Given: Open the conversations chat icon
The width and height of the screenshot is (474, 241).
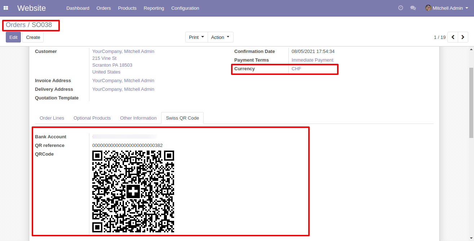Looking at the screenshot, I should click(x=413, y=8).
